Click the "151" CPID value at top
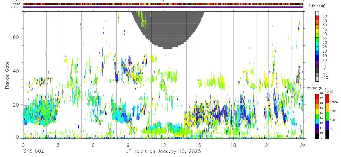 coord(163,1)
